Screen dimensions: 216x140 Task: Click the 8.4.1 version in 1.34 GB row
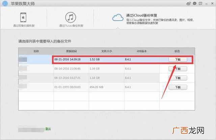pyautogui.click(x=128, y=68)
